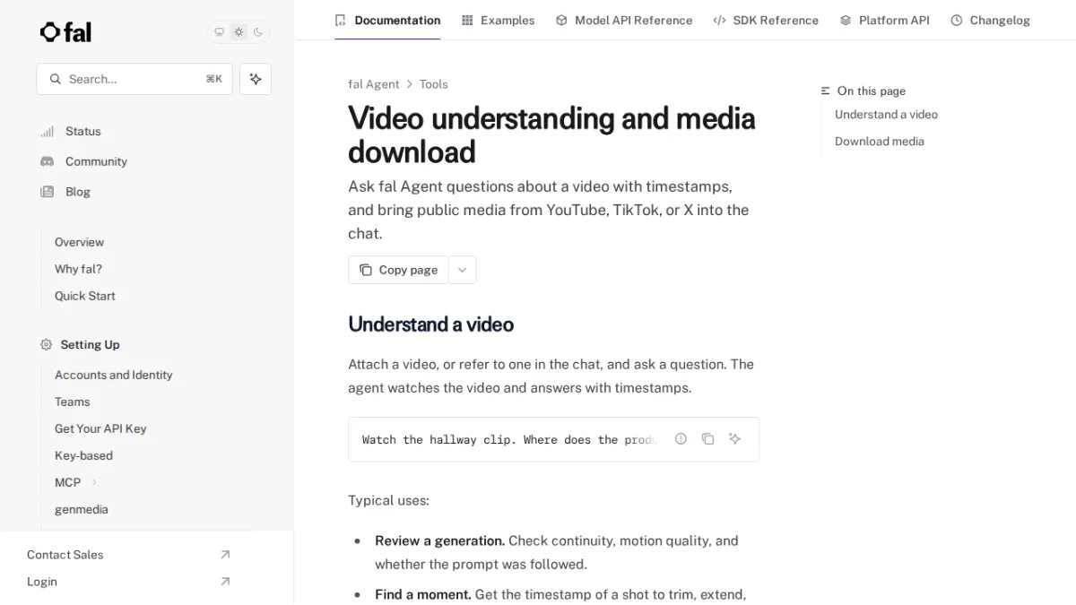Select the Examples tab
Image resolution: width=1076 pixels, height=605 pixels.
[498, 20]
